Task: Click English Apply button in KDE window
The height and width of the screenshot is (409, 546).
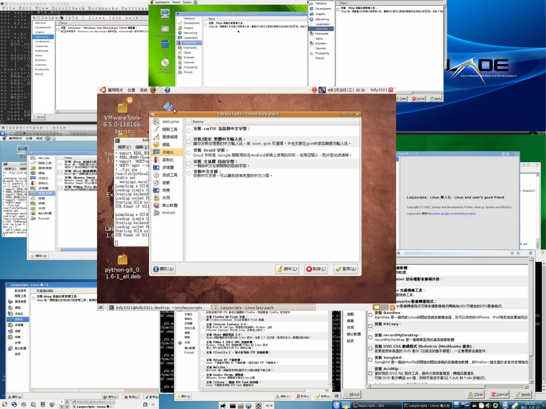Action: point(523,394)
